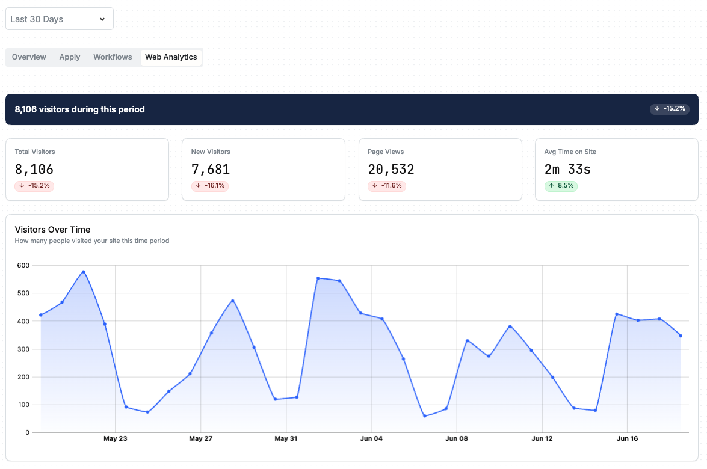Click the Avg Time on Site card
This screenshot has height=469, width=707.
pos(616,170)
